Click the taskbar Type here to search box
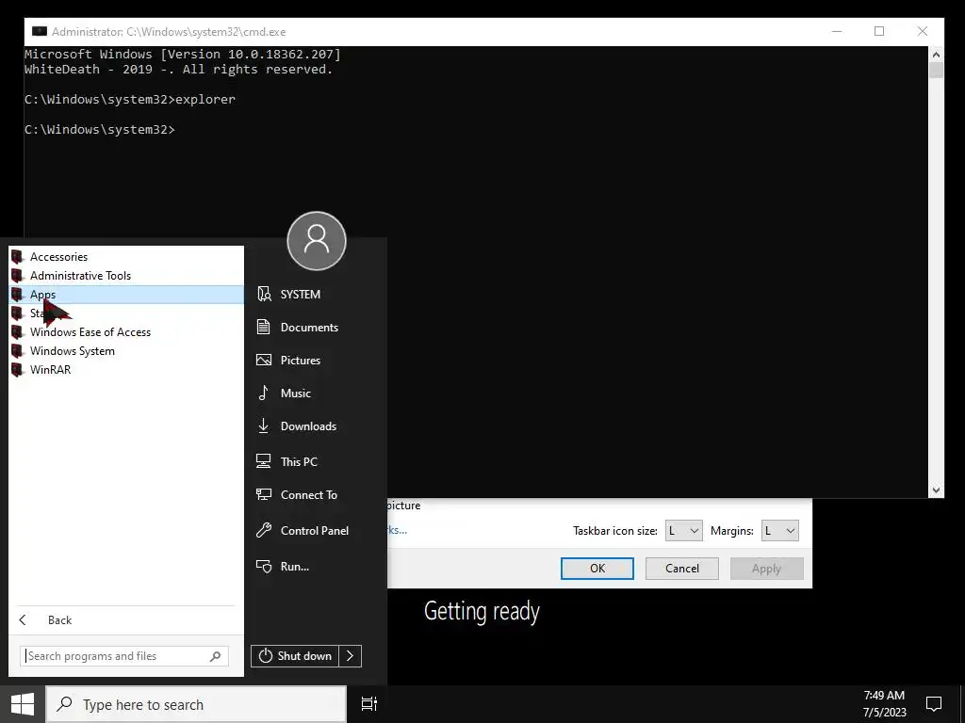Viewport: 965px width, 723px height. click(x=196, y=704)
